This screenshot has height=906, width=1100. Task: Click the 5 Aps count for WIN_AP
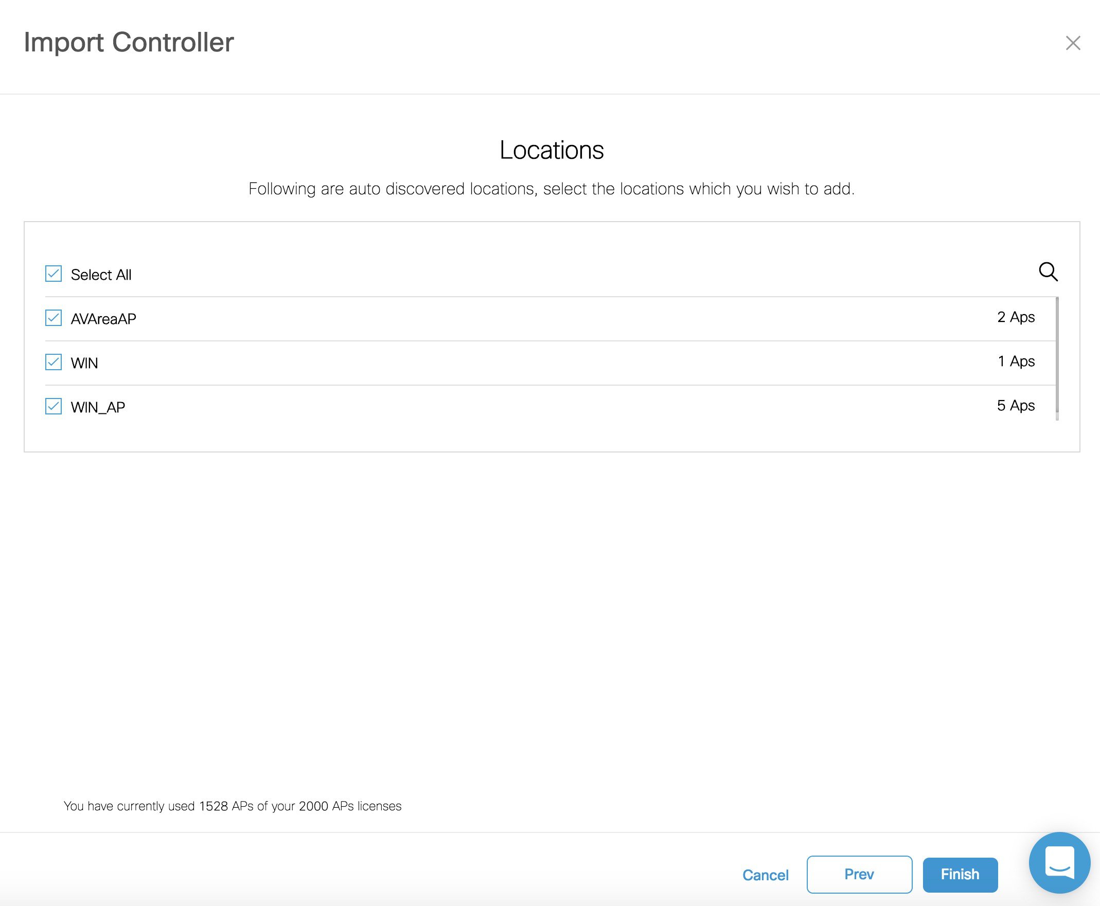[1016, 406]
